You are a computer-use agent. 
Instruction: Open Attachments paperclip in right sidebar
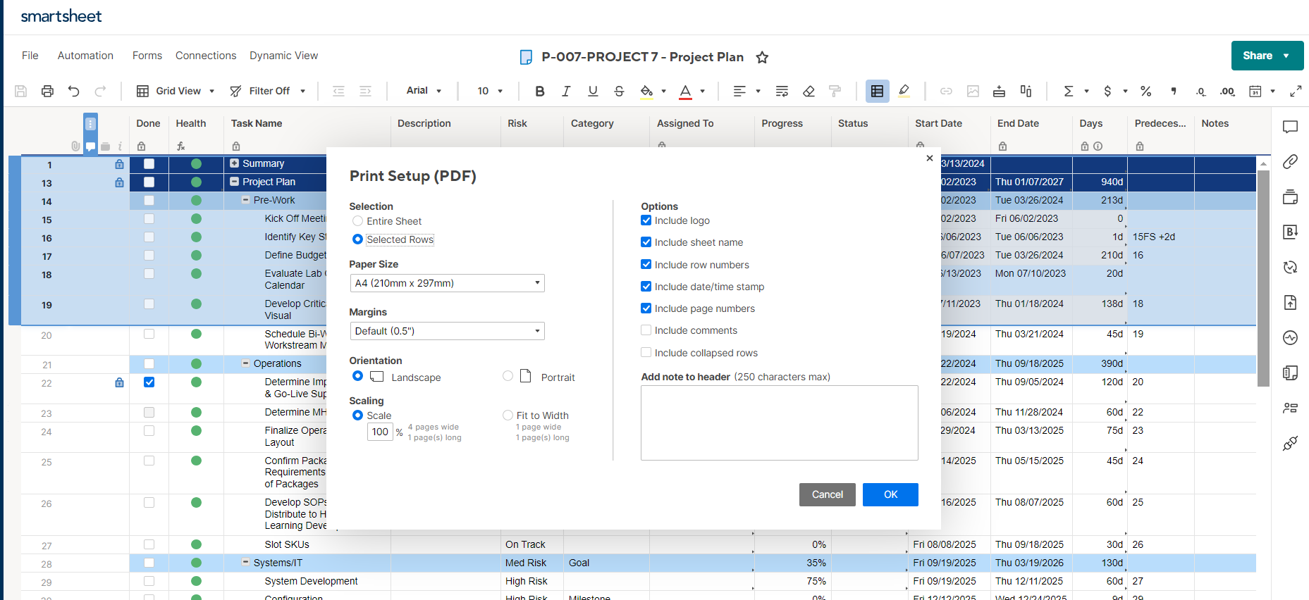(1290, 161)
